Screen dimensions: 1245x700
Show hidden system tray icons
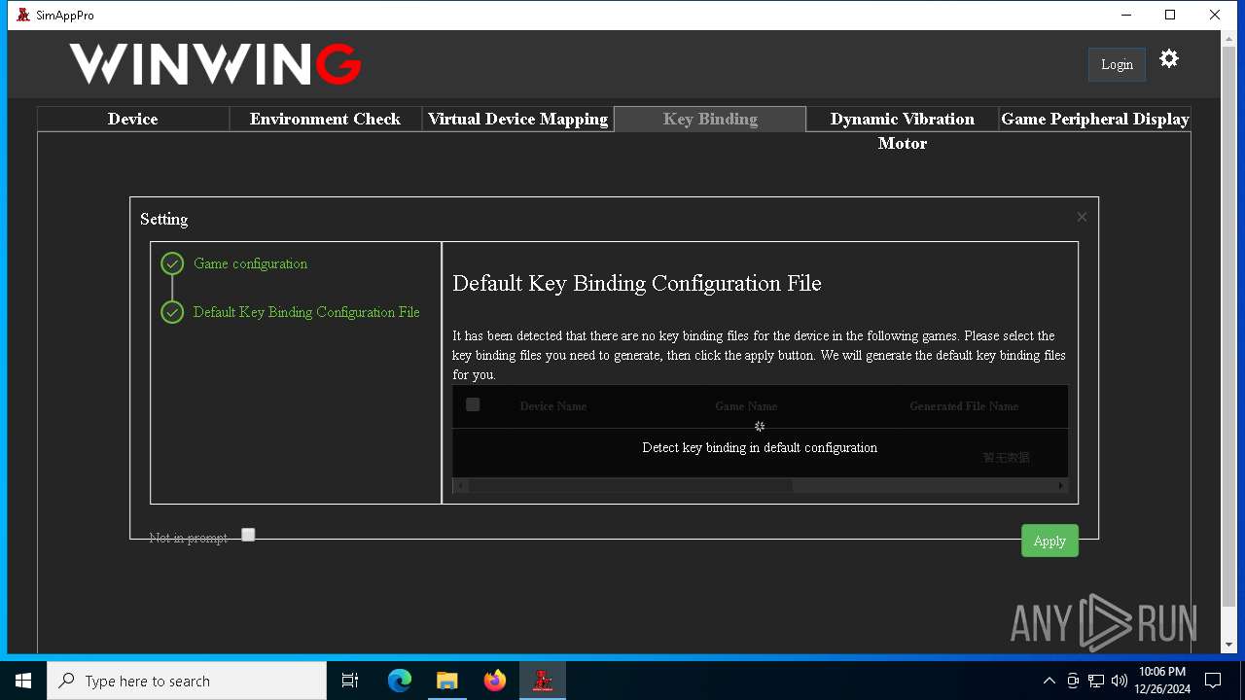[1049, 681]
